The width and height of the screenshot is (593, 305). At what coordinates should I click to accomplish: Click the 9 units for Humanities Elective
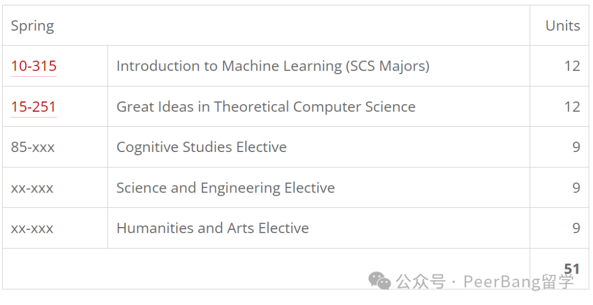point(576,228)
